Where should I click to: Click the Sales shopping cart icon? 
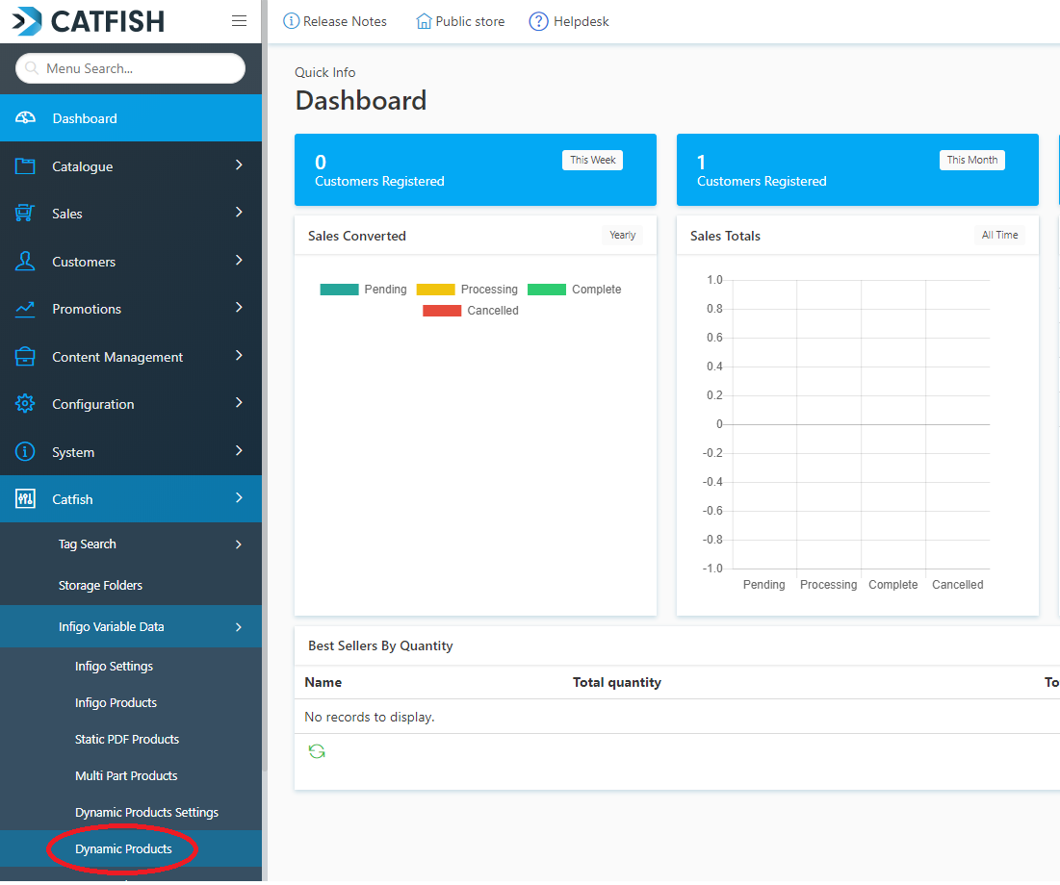pyautogui.click(x=26, y=214)
